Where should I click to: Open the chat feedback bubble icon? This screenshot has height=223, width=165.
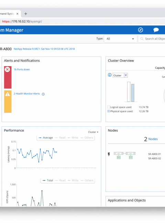pos(156,30)
